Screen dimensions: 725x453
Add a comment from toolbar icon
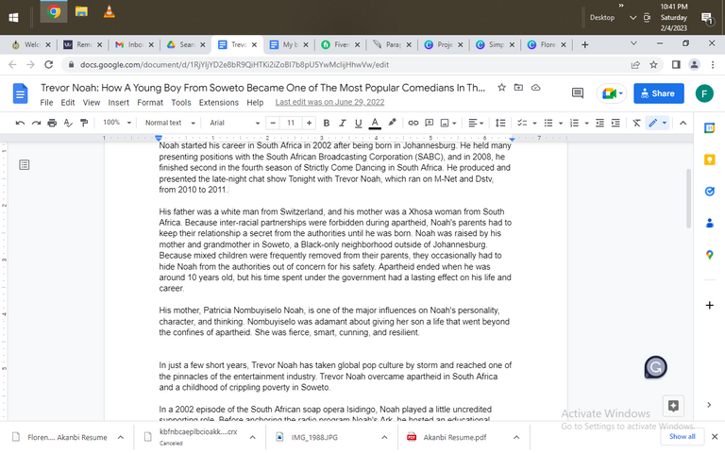click(x=430, y=123)
